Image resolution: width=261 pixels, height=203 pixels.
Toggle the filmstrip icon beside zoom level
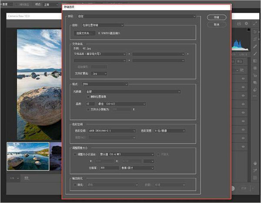pyautogui.click(x=27, y=178)
